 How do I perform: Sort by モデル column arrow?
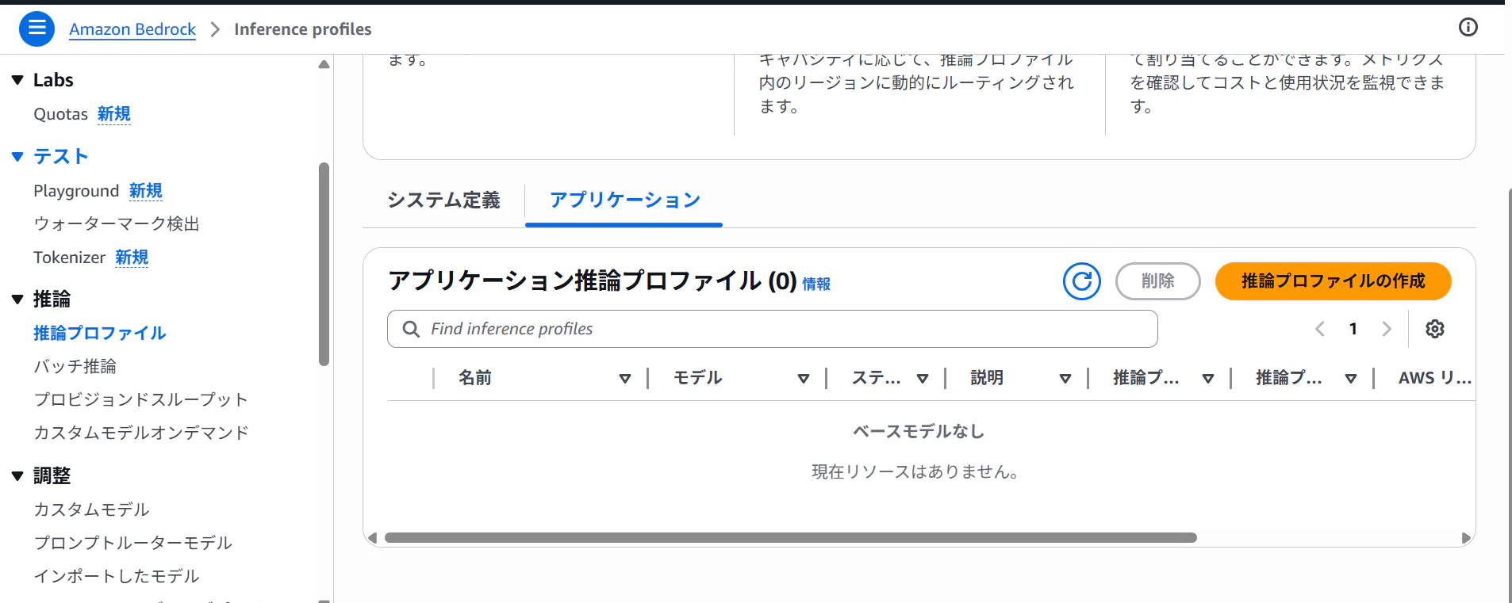804,379
